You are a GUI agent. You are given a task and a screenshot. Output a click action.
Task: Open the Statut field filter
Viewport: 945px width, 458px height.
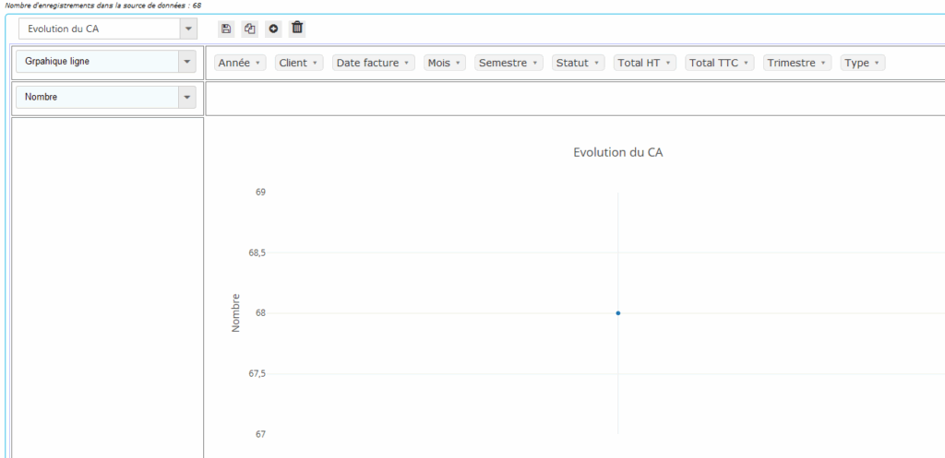click(598, 64)
